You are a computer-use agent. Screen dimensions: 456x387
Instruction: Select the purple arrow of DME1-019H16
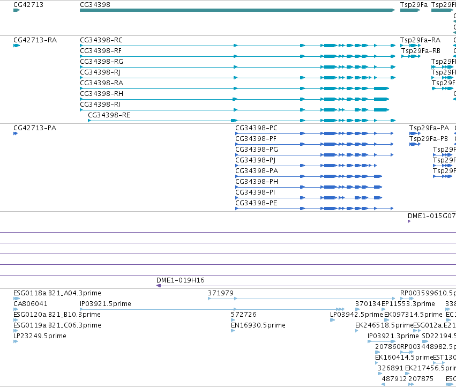159,286
